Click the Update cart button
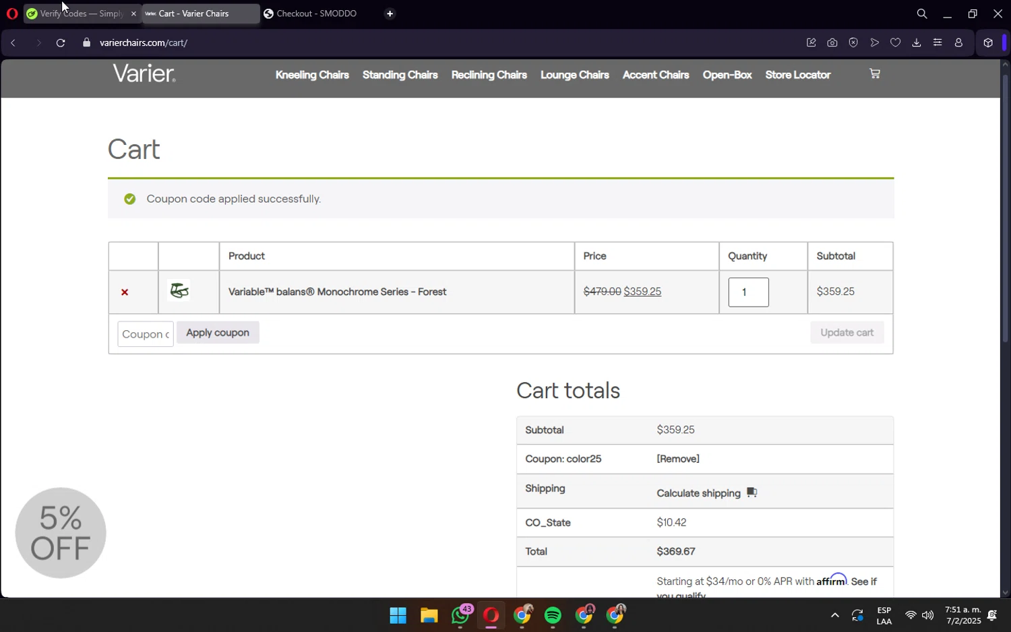The width and height of the screenshot is (1011, 632). pos(847,333)
